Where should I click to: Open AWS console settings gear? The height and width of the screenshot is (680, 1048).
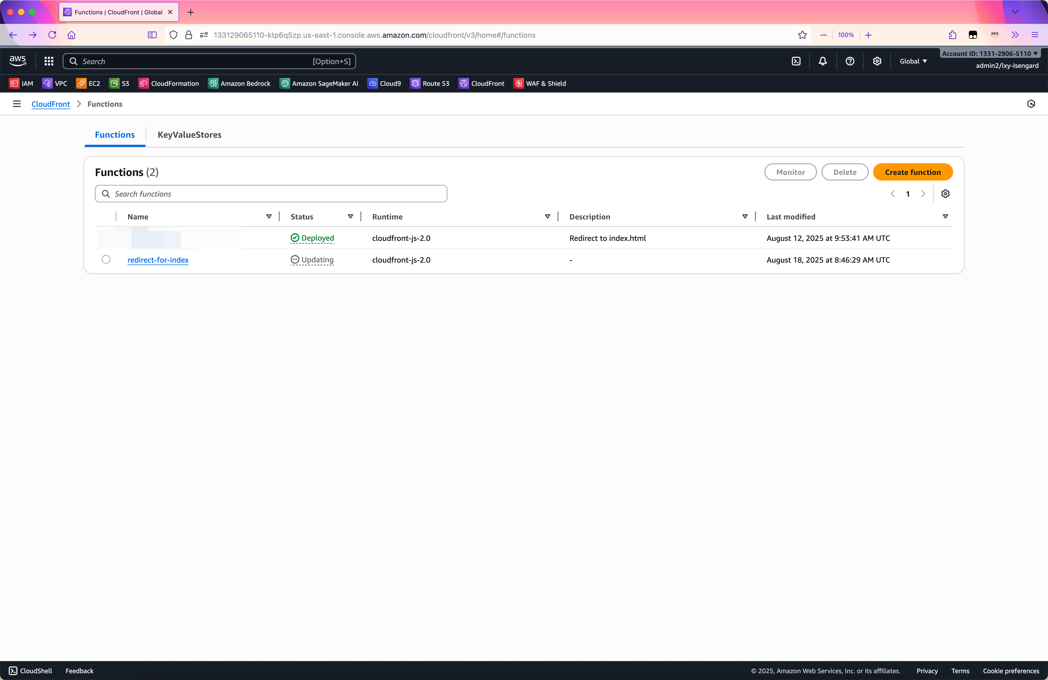[877, 61]
